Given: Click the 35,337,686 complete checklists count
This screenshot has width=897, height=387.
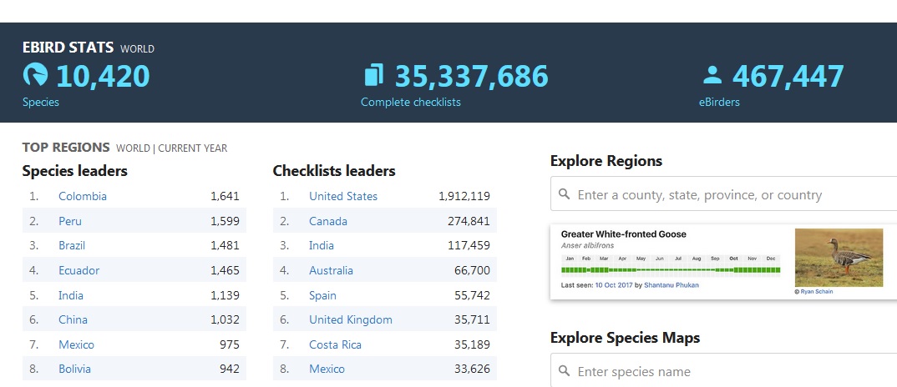Looking at the screenshot, I should [471, 76].
